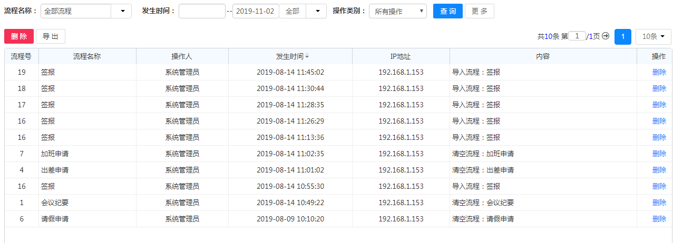
Task: Click the blue 查询 button
Action: (447, 11)
